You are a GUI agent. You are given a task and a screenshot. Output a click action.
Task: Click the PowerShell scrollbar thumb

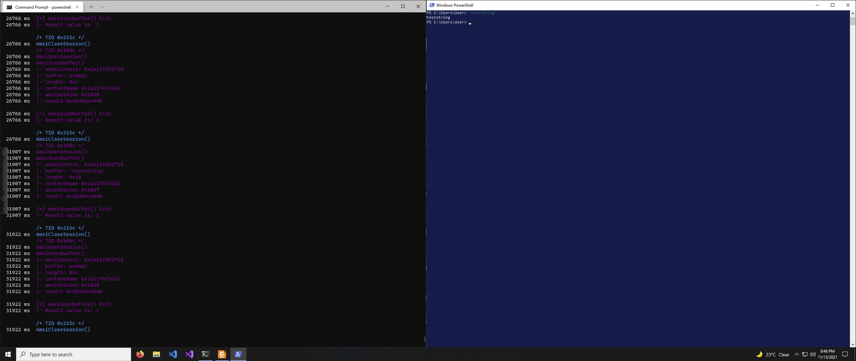pyautogui.click(x=853, y=21)
